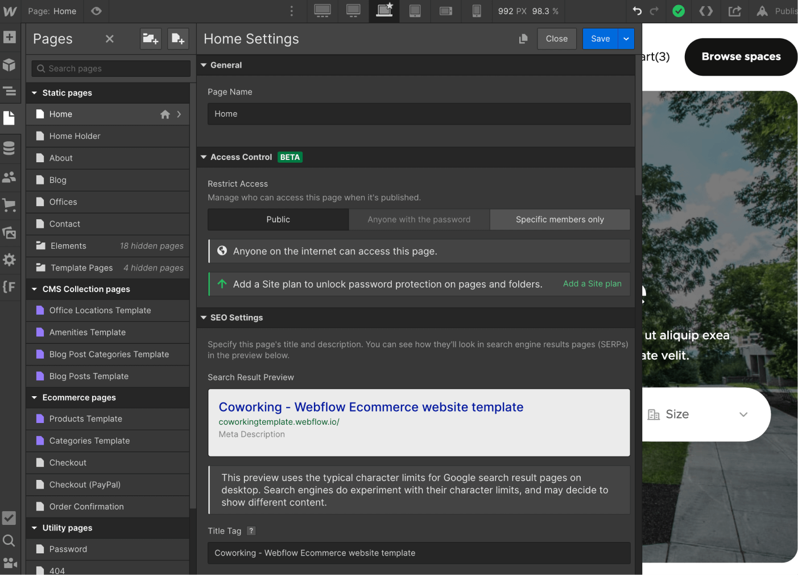Select the mobile landscape breakpoint
Screen dimensions: 798x575
446,11
